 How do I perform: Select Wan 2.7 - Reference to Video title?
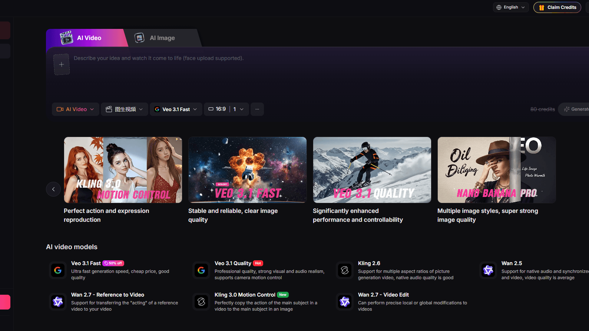coord(107,295)
